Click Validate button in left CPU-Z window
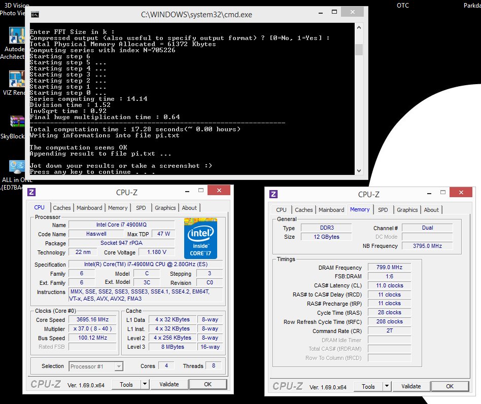 [169, 384]
